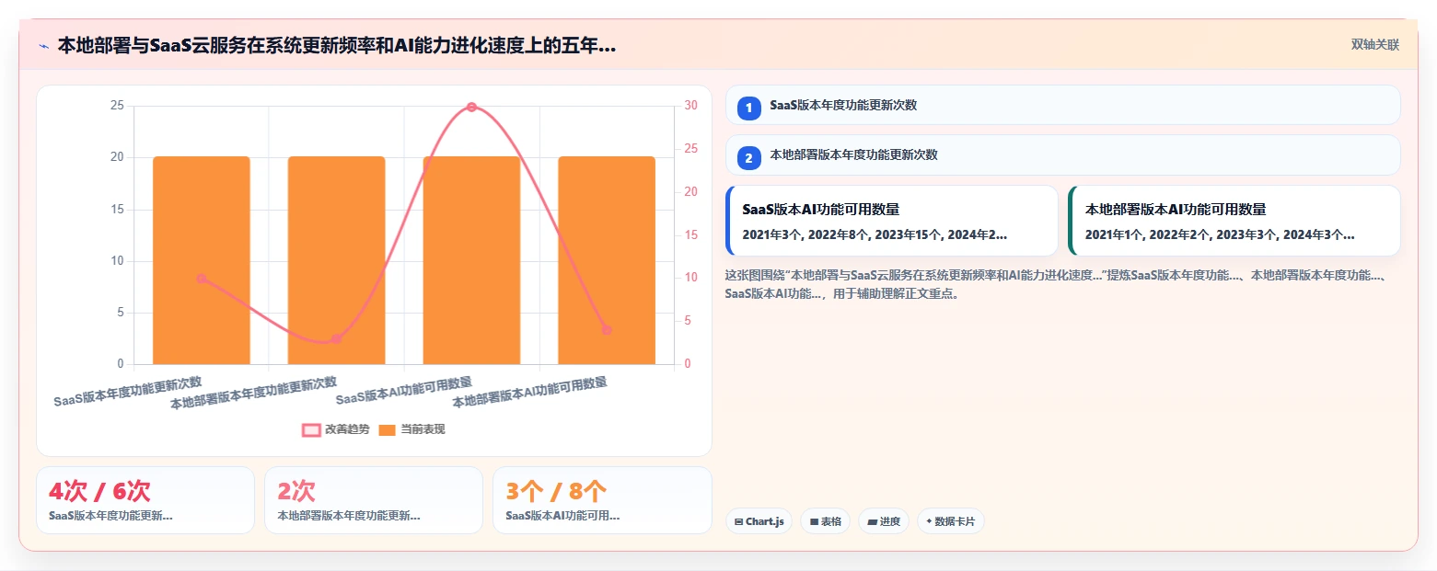Viewport: 1437px width, 571px height.
Task: Click the 2次 stat card
Action: (374, 500)
